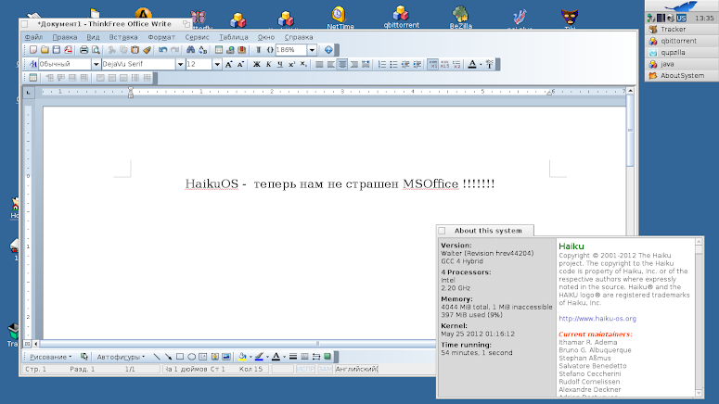Launch NetTime from the desktop
Screen dimensions: 719x404
pyautogui.click(x=340, y=18)
